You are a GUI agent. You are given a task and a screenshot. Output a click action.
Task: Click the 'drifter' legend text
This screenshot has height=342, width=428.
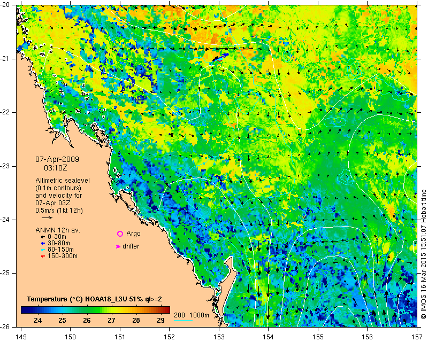(131, 246)
